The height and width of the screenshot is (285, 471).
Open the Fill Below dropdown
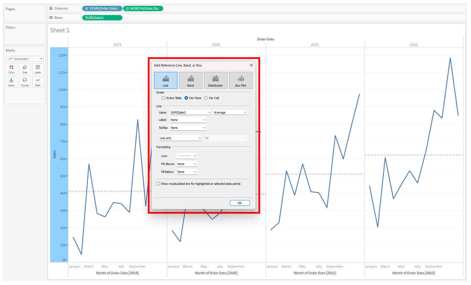pos(187,172)
